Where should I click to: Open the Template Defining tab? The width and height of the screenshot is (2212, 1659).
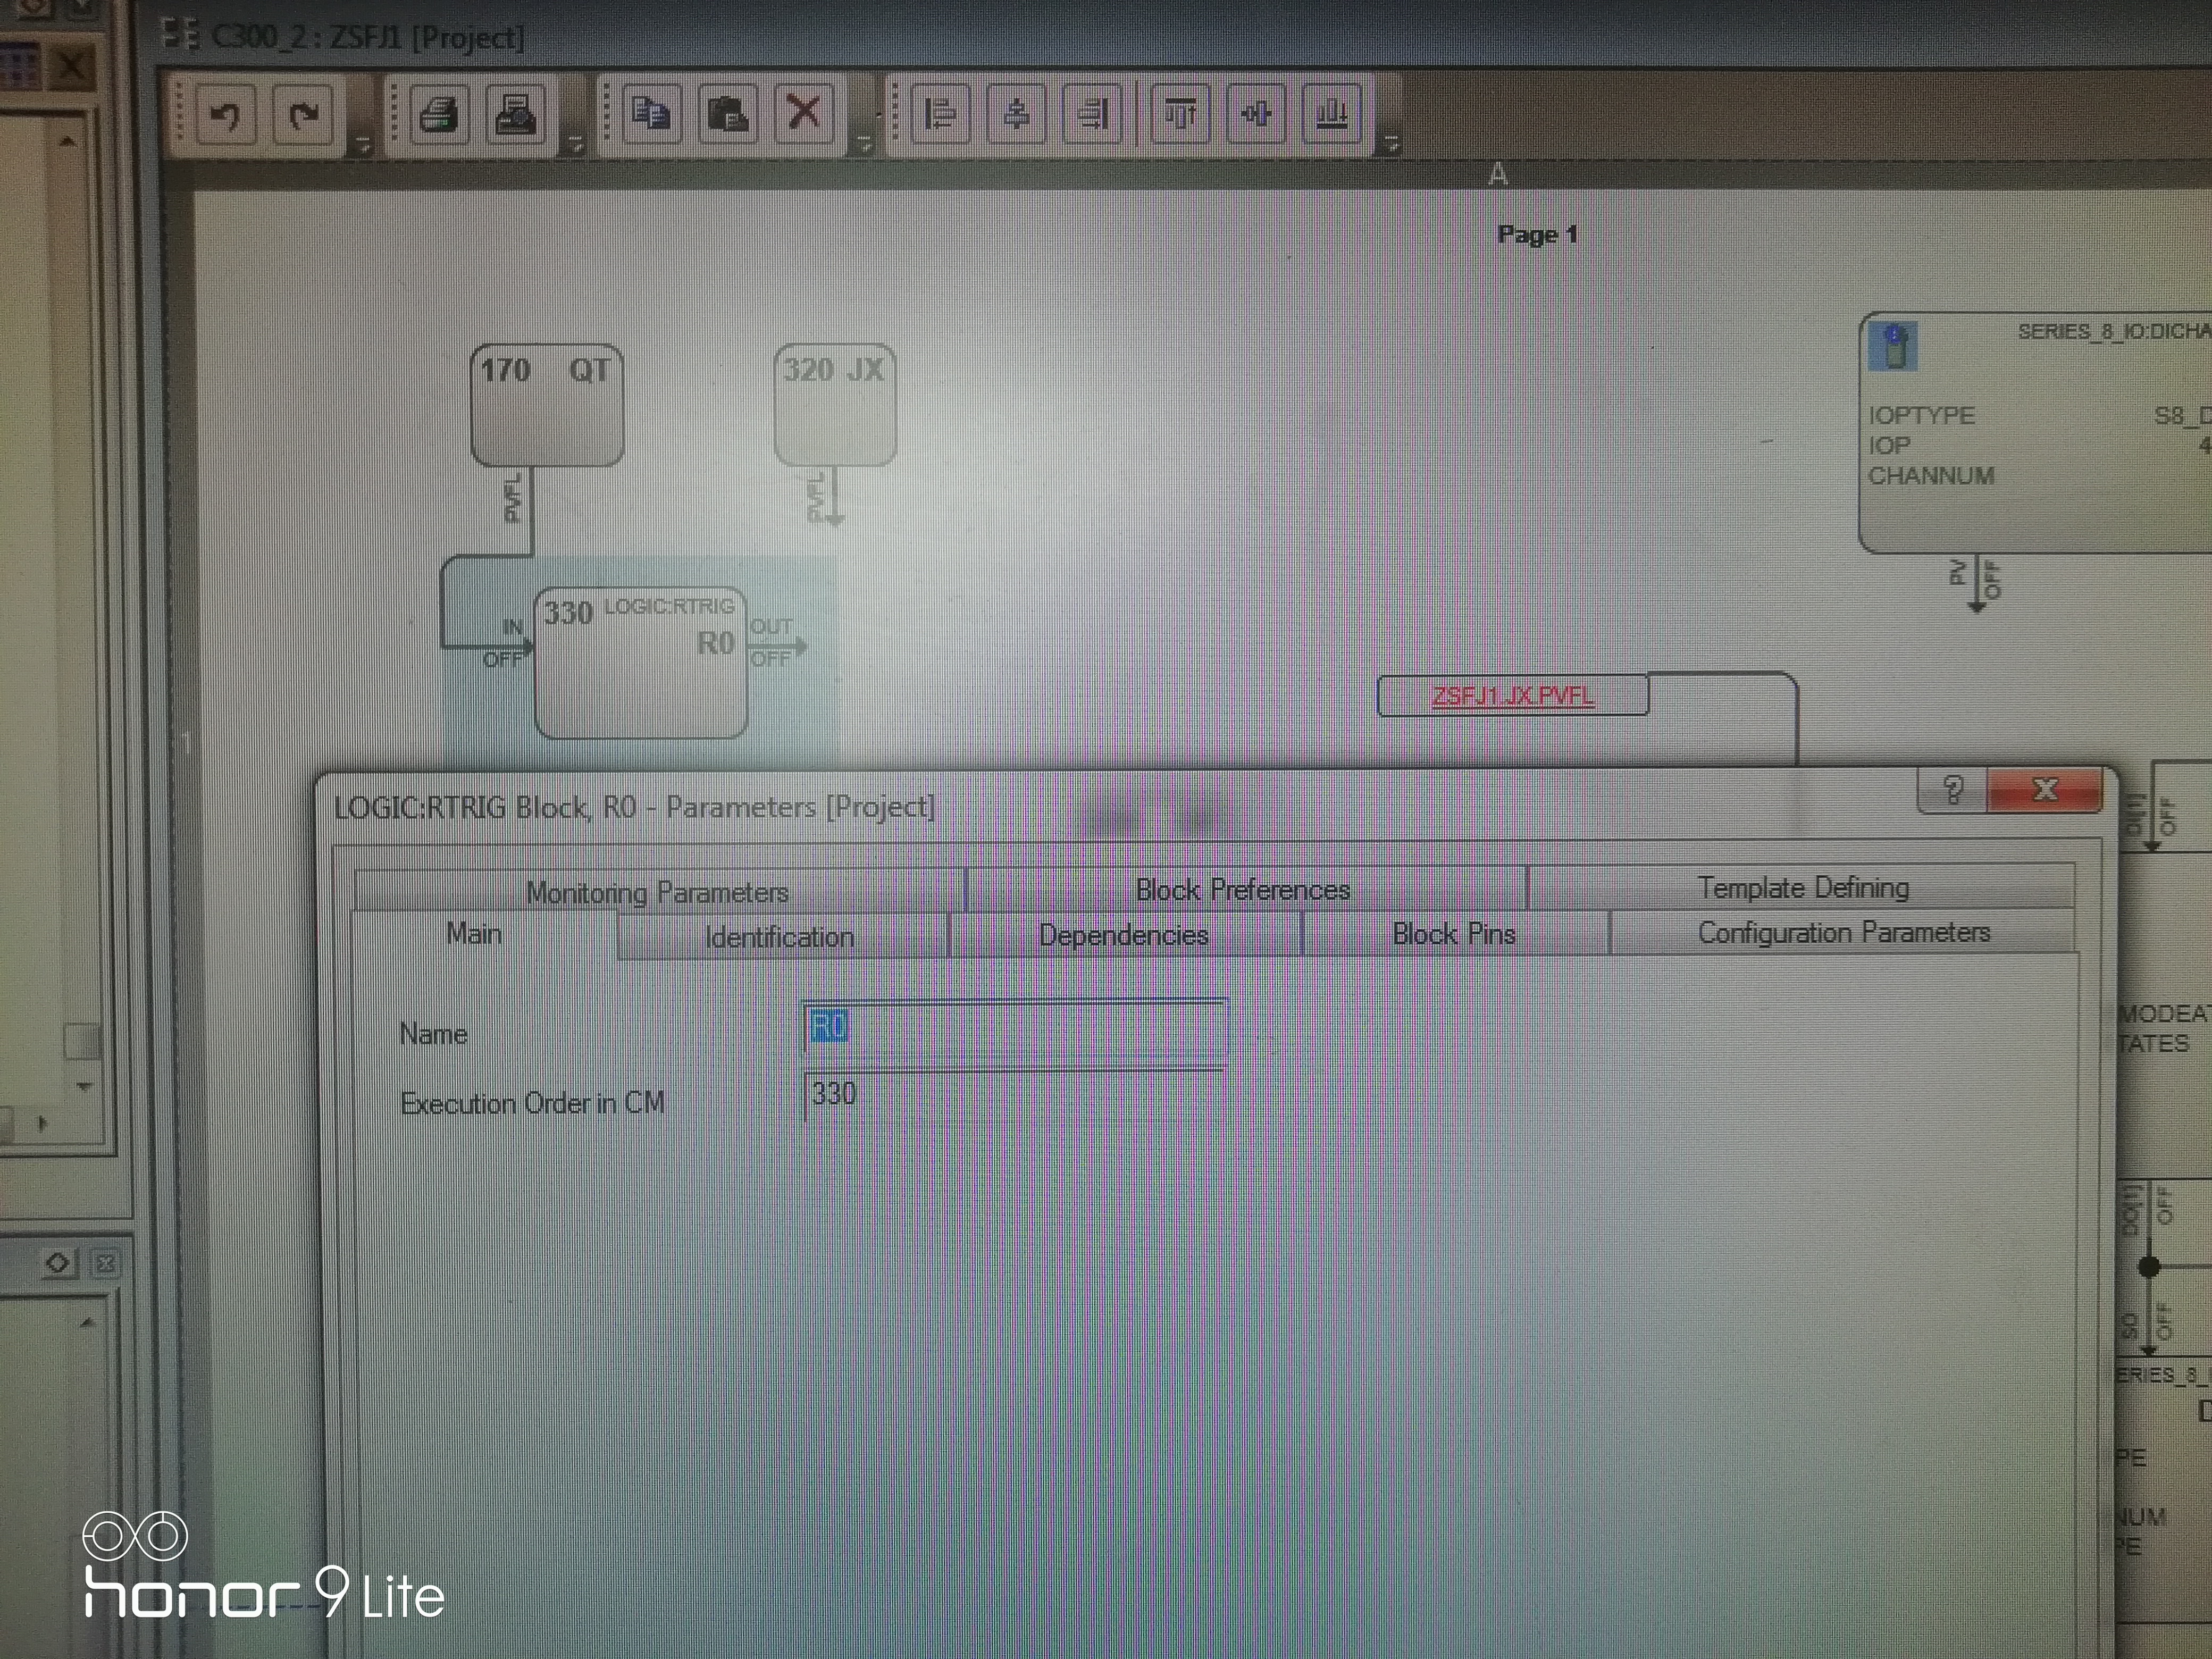coord(1803,887)
